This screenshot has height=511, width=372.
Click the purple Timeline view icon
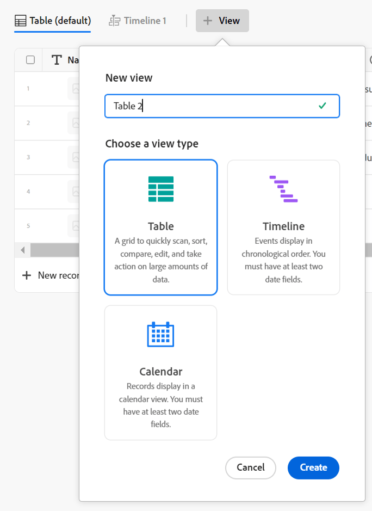point(283,189)
